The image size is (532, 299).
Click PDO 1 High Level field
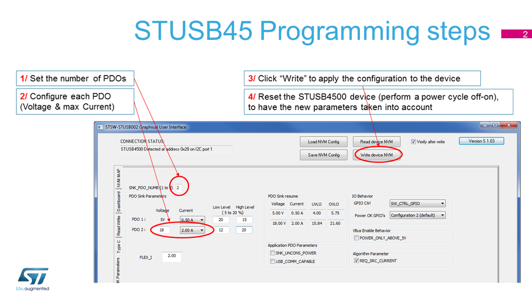pyautogui.click(x=244, y=220)
